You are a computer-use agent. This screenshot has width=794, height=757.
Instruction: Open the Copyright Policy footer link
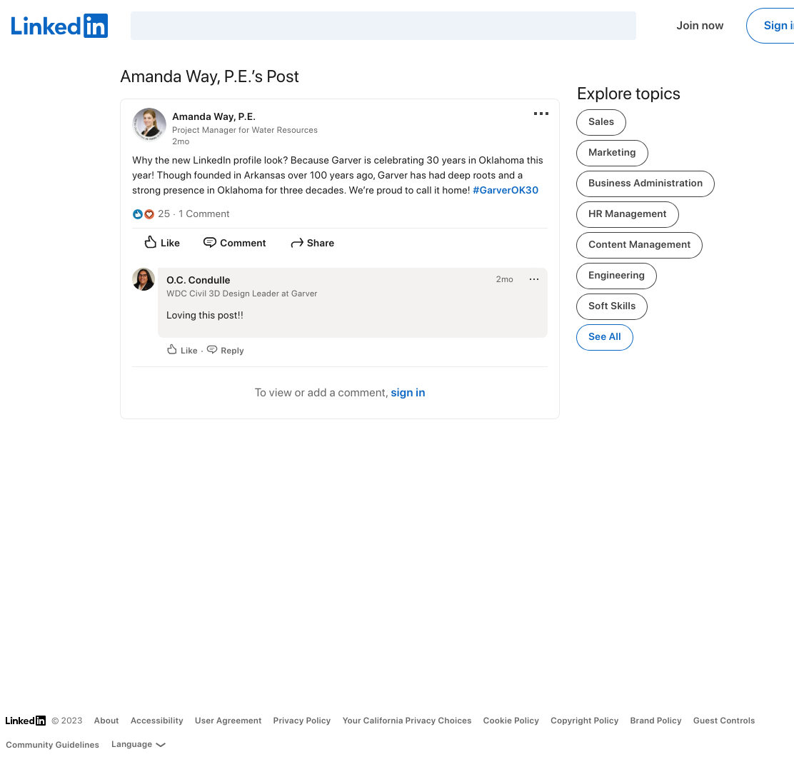tap(584, 721)
